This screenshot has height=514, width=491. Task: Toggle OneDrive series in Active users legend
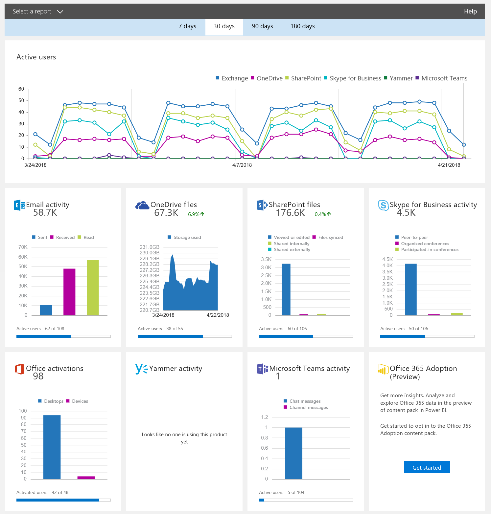point(267,78)
